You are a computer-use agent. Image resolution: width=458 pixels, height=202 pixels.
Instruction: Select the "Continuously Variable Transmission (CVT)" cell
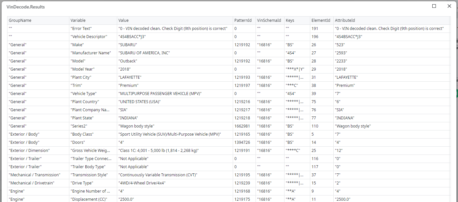[x=158, y=175]
